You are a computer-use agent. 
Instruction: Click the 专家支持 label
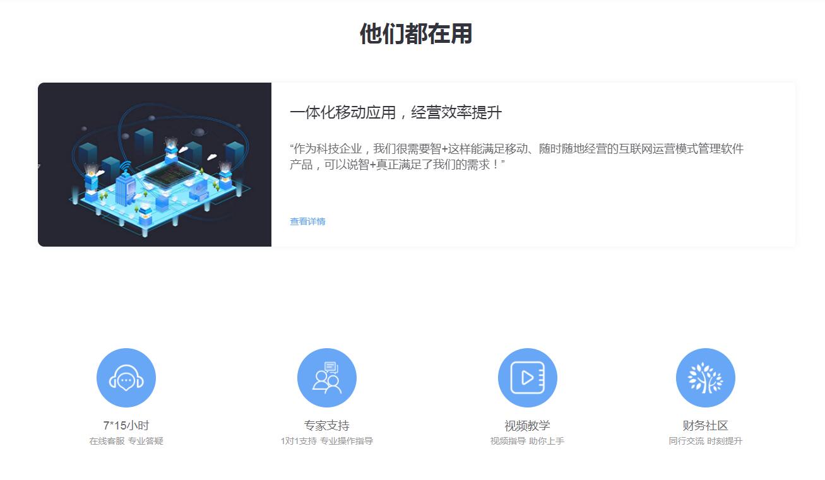point(327,426)
